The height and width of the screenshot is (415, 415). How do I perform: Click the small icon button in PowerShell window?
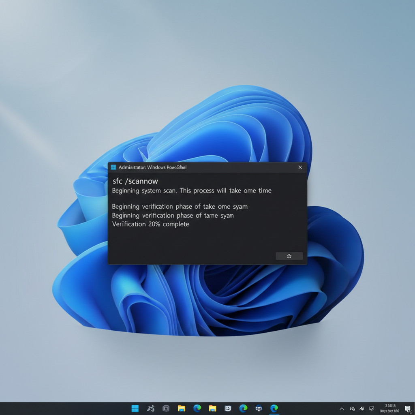[289, 256]
